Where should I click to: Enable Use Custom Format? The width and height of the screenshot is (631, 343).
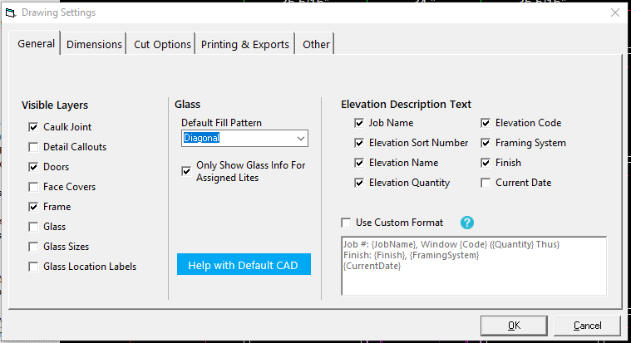(346, 223)
